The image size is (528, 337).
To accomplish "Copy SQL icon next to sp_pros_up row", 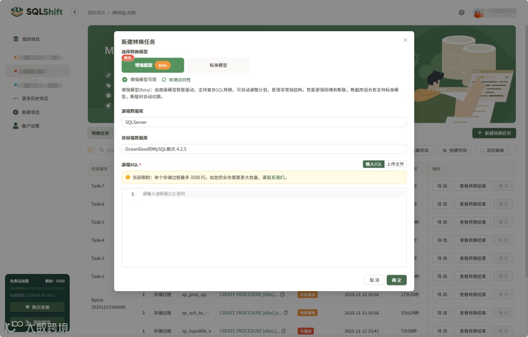I will (282, 295).
